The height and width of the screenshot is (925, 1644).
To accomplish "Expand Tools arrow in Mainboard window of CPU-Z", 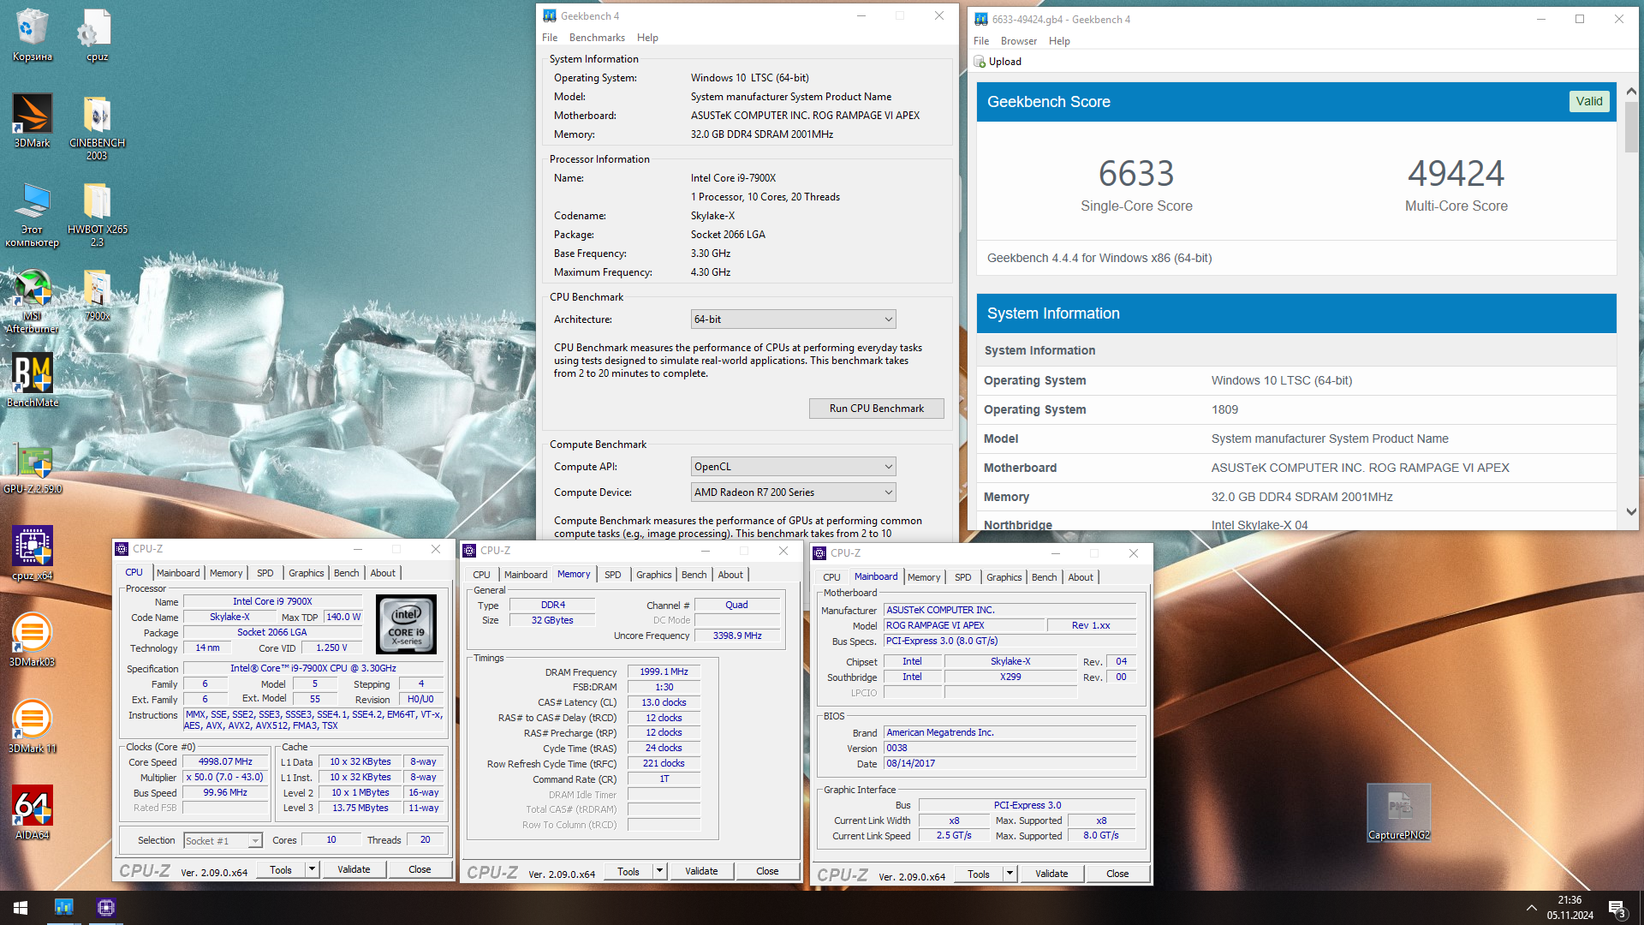I will click(x=1010, y=874).
